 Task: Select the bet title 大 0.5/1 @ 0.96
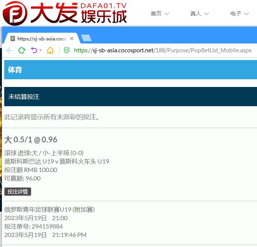(31, 140)
